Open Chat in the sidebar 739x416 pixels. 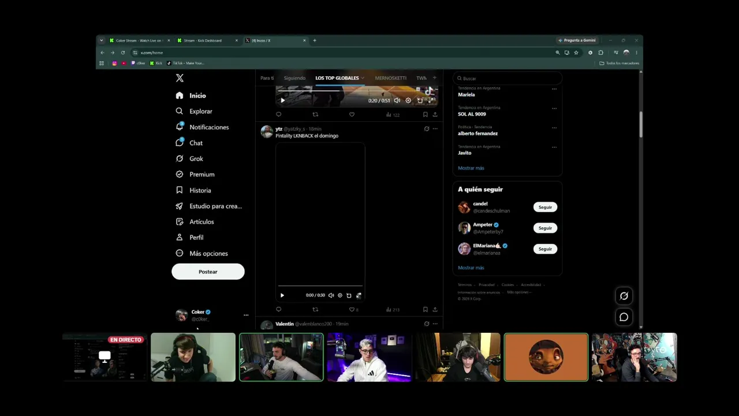click(x=189, y=143)
